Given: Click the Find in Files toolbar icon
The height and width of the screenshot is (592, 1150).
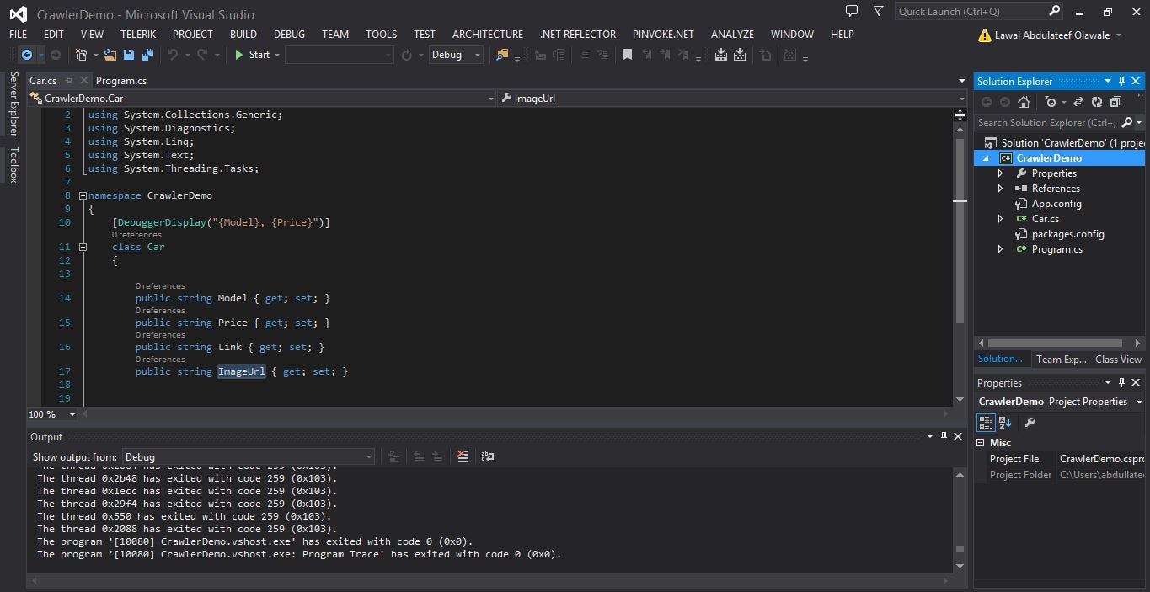Looking at the screenshot, I should (x=503, y=55).
